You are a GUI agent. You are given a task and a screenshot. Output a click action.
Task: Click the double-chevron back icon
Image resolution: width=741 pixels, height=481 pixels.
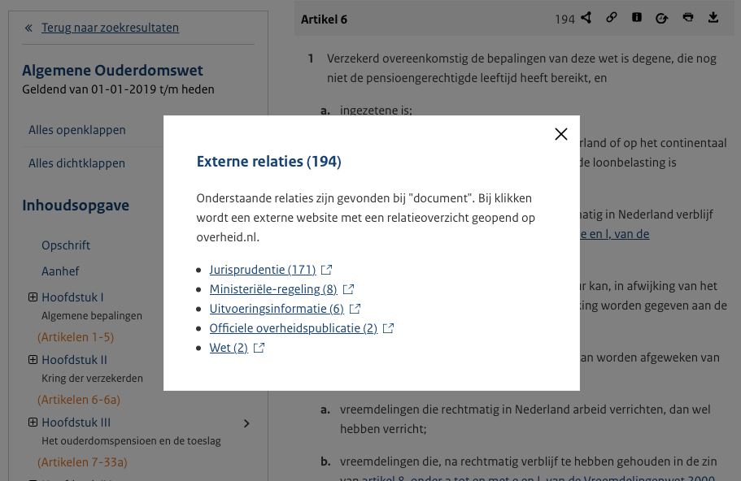[x=28, y=28]
